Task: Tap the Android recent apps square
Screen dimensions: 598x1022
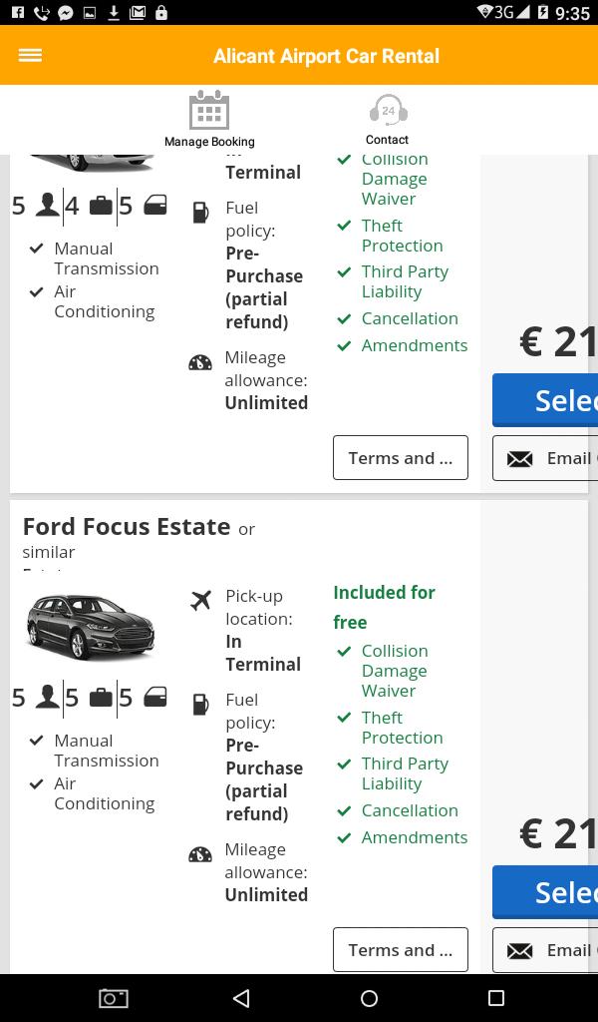Action: [496, 998]
